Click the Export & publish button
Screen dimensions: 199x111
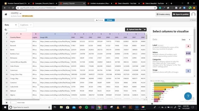[x=181, y=14]
